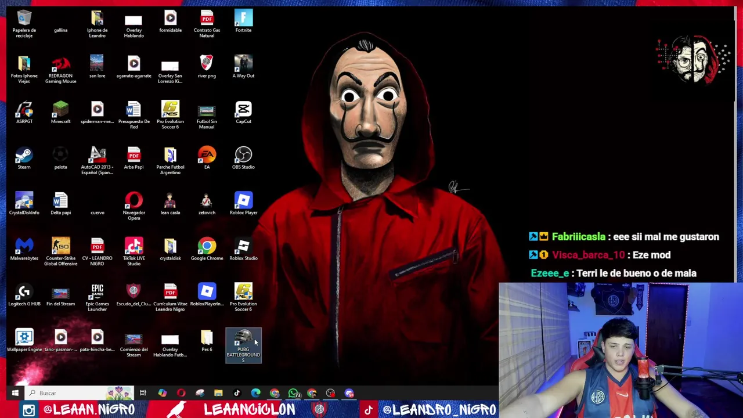Open the RobloxPlayerIn installer
Screen dimensions: 743x418
click(x=207, y=296)
